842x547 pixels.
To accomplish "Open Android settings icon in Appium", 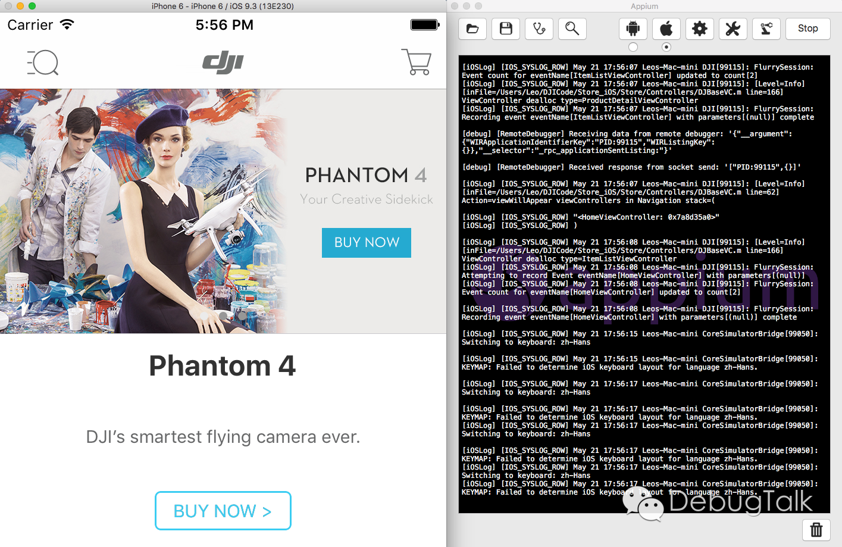I will (633, 29).
